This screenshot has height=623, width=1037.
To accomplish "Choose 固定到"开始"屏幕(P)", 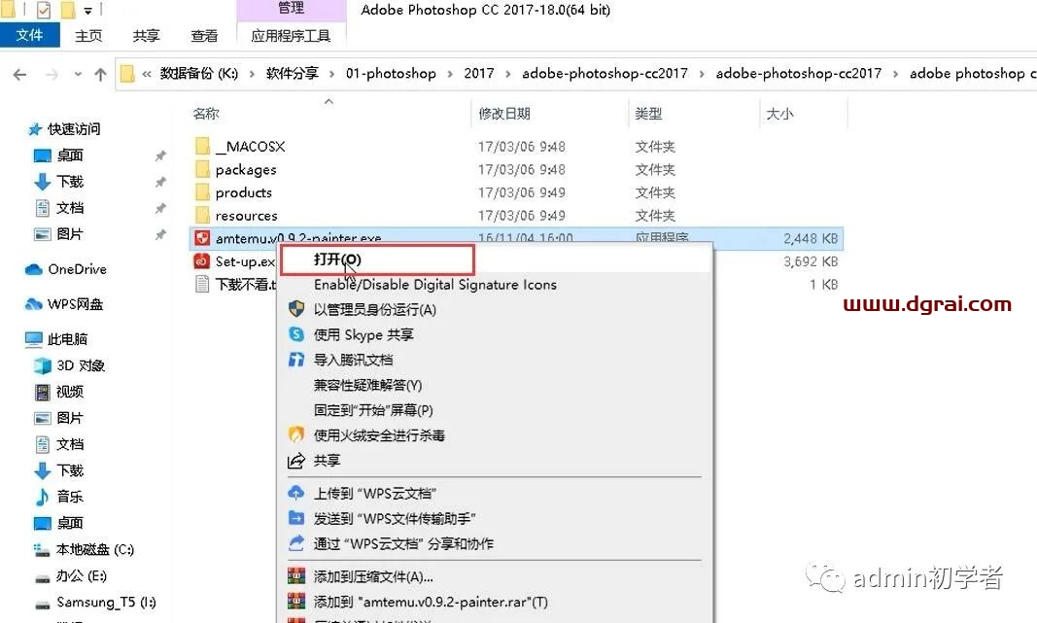I will 373,410.
